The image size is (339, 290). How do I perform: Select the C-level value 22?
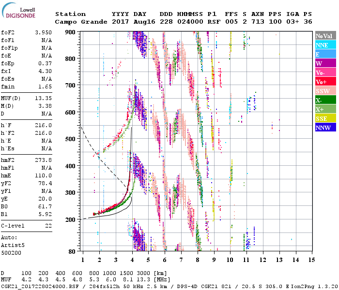click(x=48, y=226)
